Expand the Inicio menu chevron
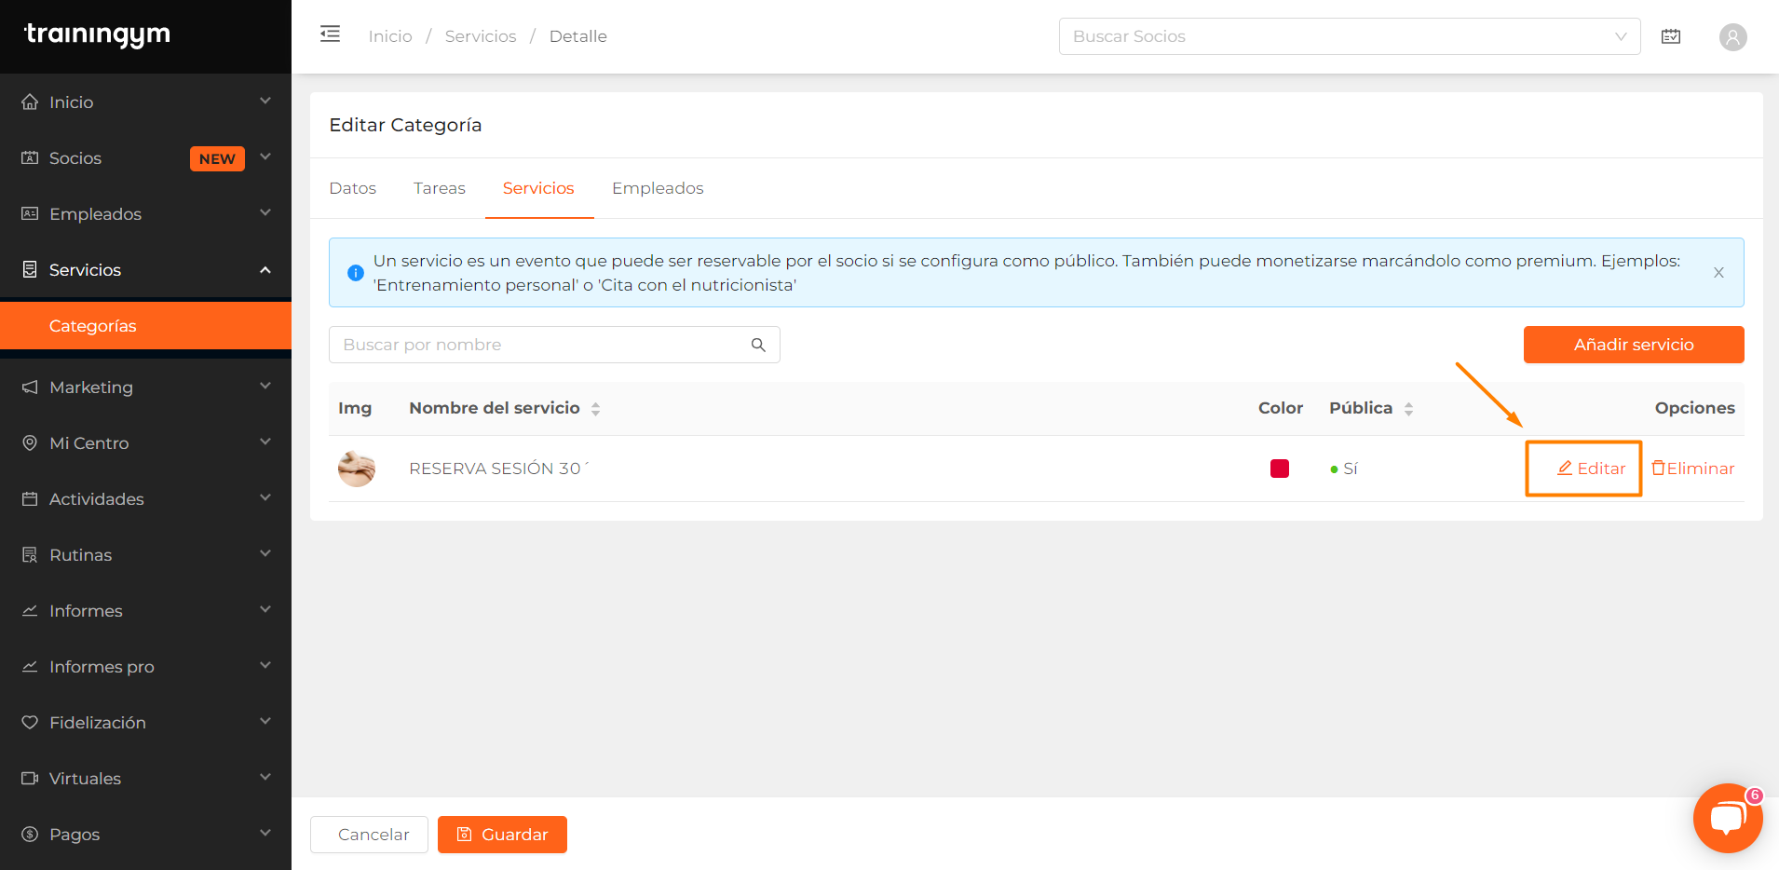Image resolution: width=1779 pixels, height=870 pixels. click(265, 101)
